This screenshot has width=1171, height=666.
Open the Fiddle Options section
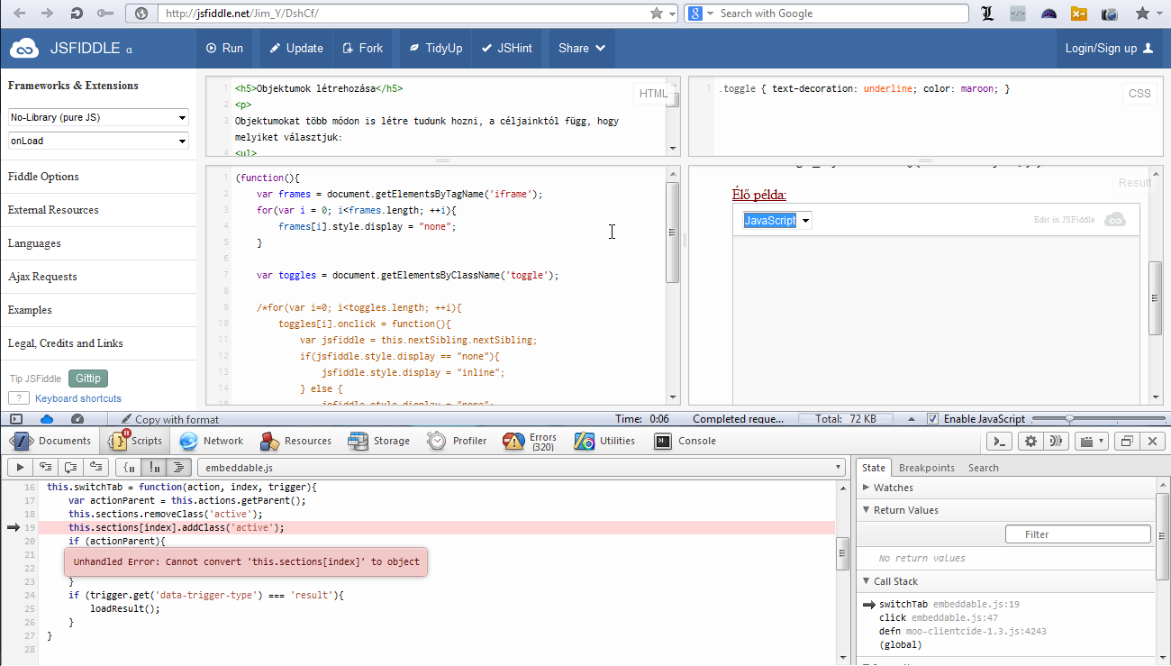98,177
